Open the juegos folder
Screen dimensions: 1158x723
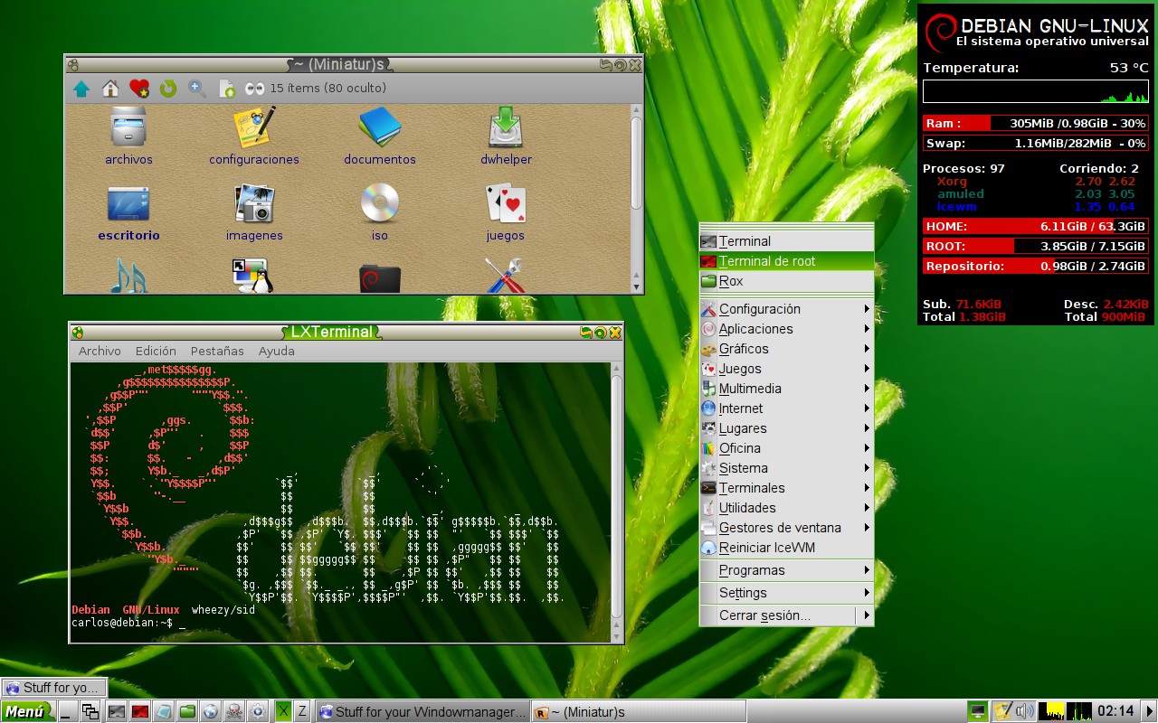coord(506,213)
